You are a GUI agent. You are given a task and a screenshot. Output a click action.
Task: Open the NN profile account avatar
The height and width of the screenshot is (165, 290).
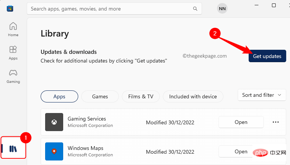pyautogui.click(x=222, y=9)
